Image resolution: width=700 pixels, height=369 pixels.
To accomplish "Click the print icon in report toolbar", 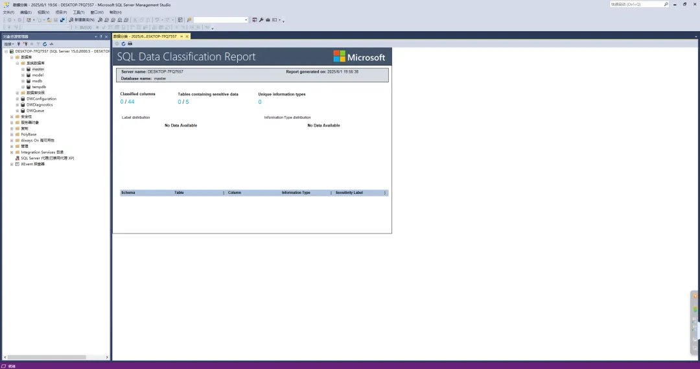I will click(130, 44).
